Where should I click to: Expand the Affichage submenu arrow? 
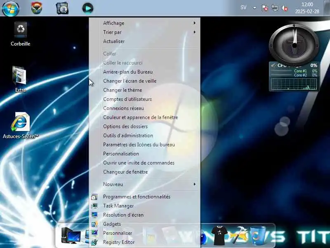(x=194, y=23)
